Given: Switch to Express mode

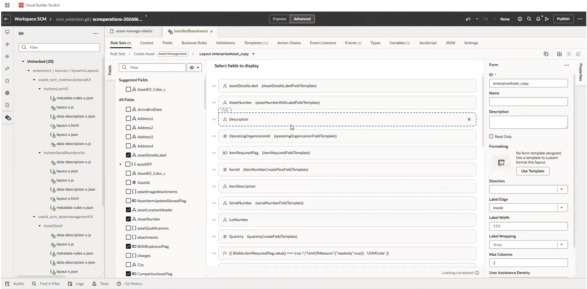Looking at the screenshot, I should (x=279, y=19).
